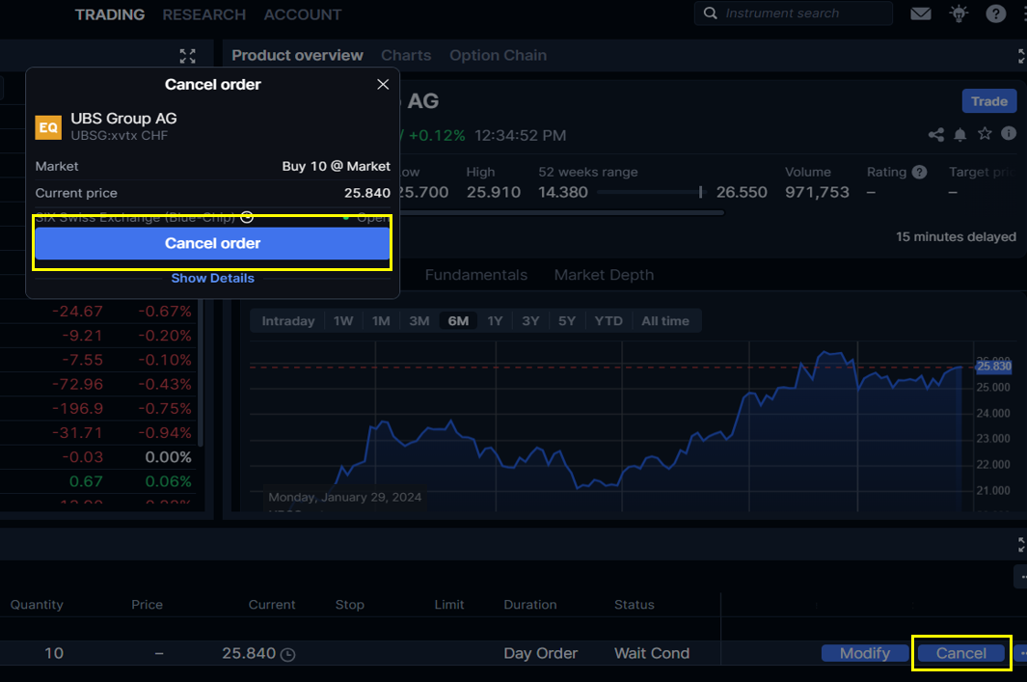The width and height of the screenshot is (1027, 682).
Task: Open the Market Depth tab
Action: pos(604,275)
